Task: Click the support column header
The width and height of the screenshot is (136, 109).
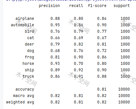Action: click(122, 6)
